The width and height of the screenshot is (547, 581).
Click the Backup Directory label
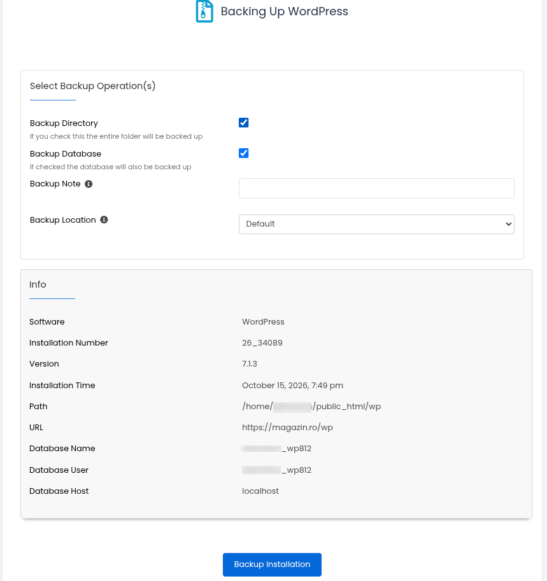click(x=64, y=123)
